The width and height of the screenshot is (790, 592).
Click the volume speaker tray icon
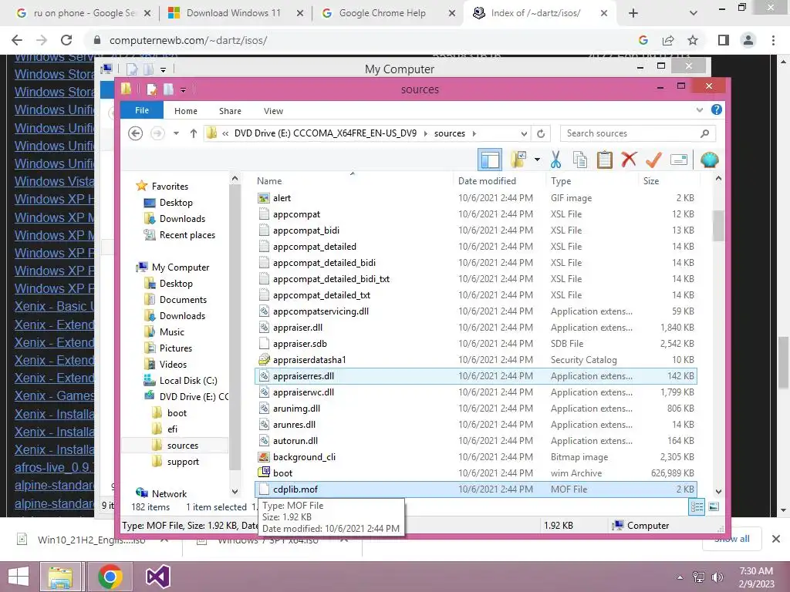coord(717,577)
